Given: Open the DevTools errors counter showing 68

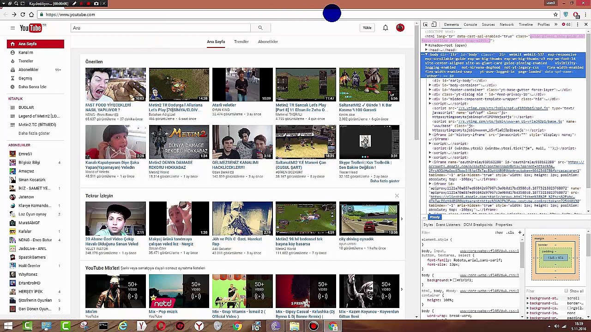Looking at the screenshot, I should click(x=566, y=24).
